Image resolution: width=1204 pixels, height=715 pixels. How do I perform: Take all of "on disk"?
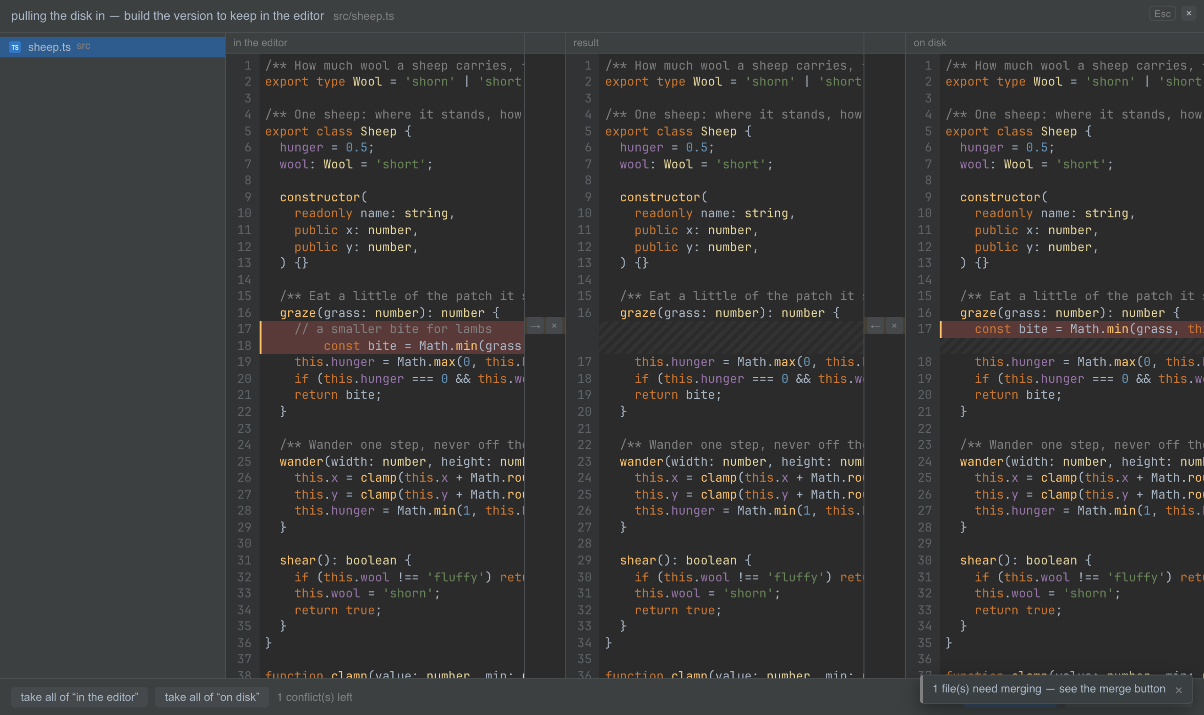[x=212, y=697]
